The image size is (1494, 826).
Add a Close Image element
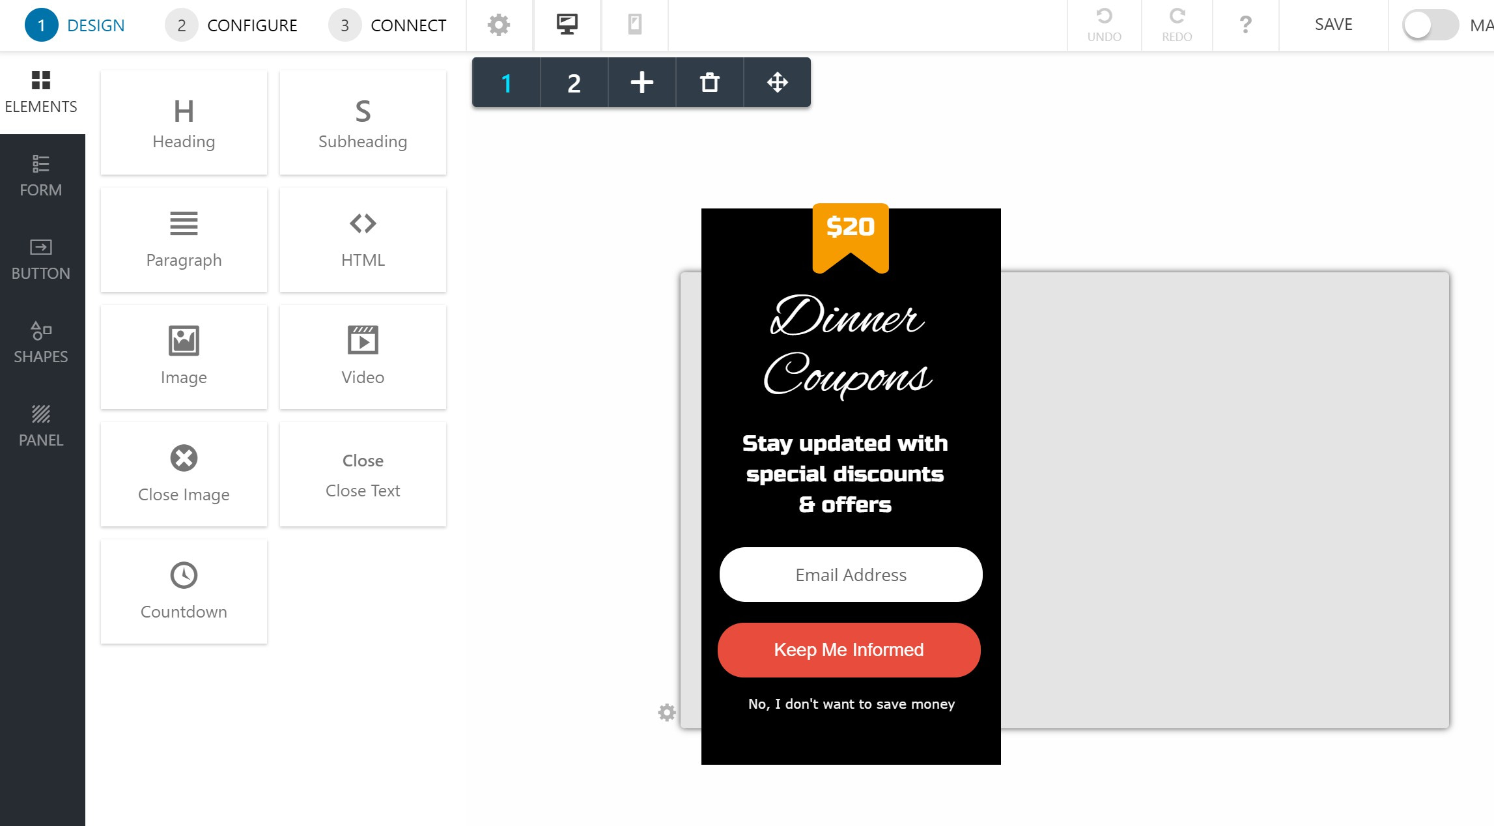184,474
